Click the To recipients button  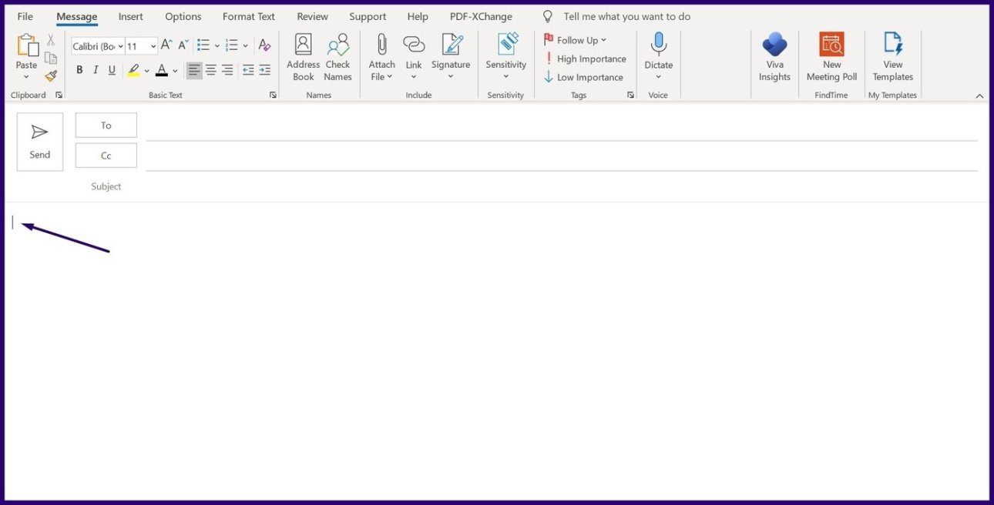(x=106, y=125)
